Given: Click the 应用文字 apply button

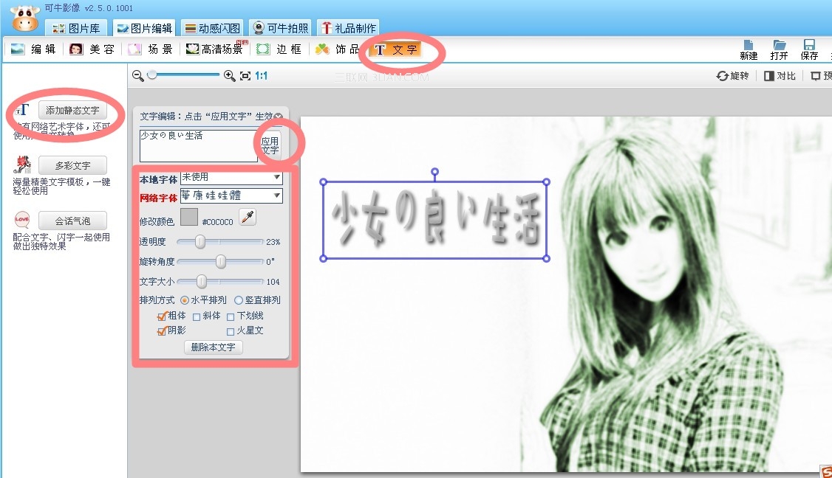Looking at the screenshot, I should click(270, 146).
